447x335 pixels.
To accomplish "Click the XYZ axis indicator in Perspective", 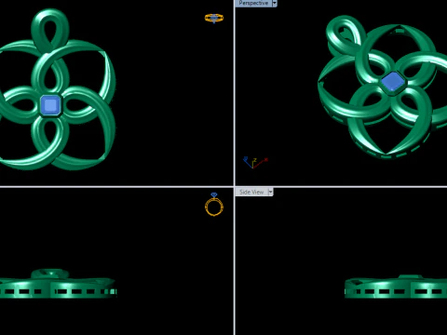I will pyautogui.click(x=255, y=162).
